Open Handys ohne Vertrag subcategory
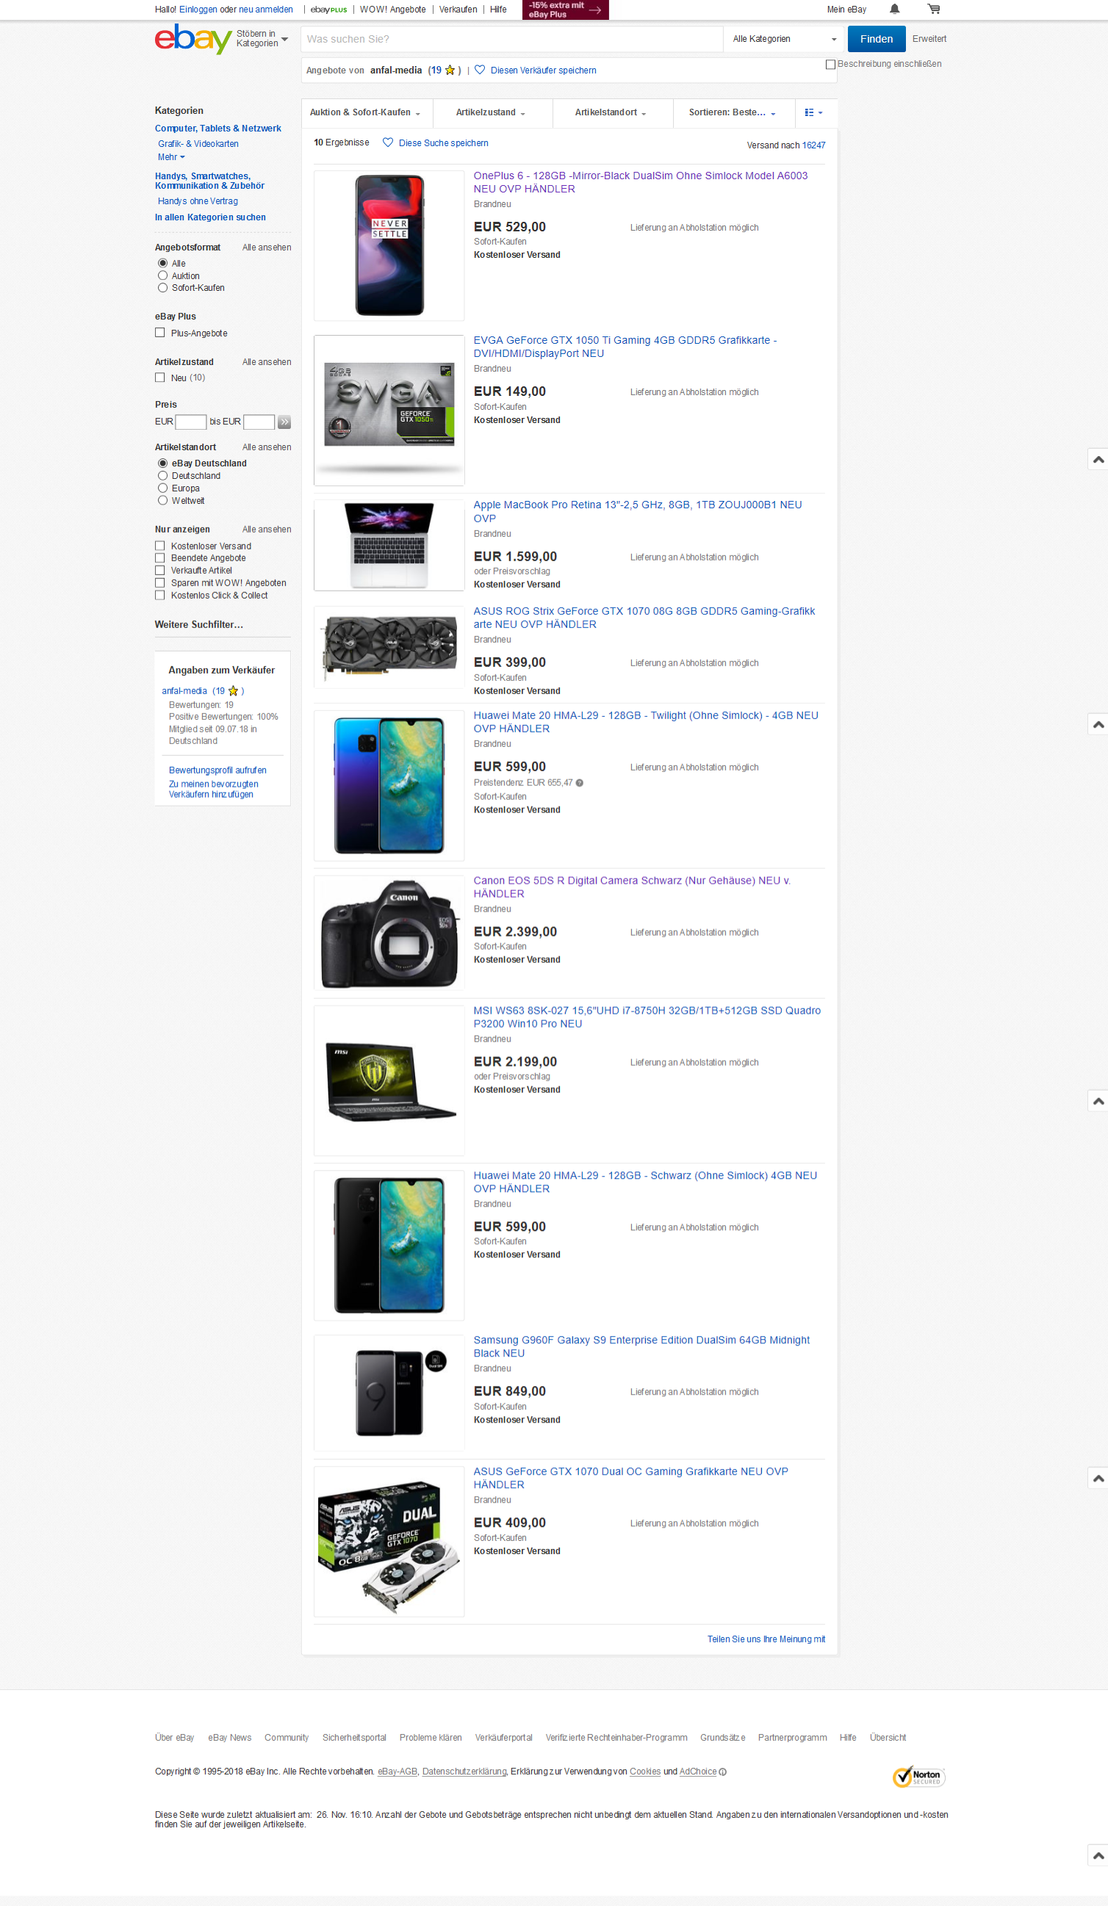Image resolution: width=1108 pixels, height=1906 pixels. click(x=198, y=201)
